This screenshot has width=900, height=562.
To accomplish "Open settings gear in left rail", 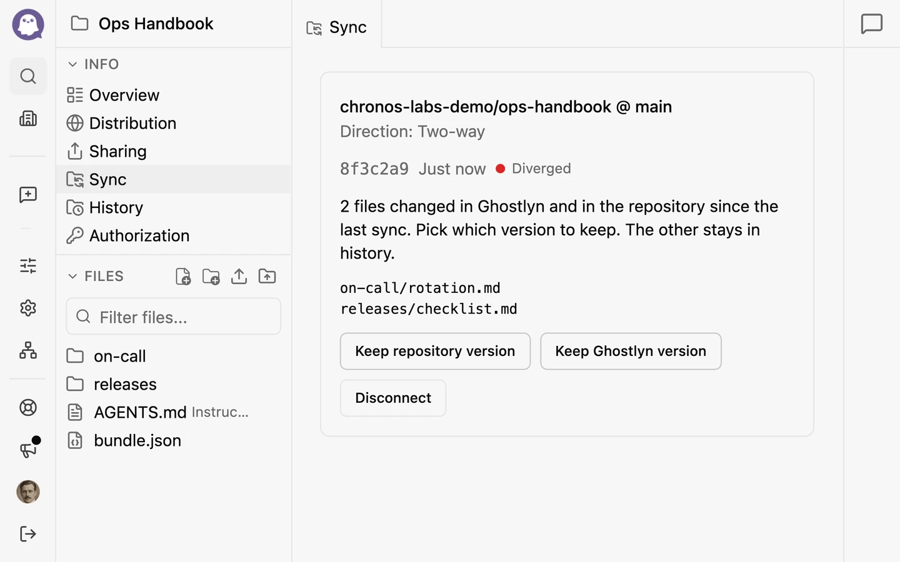I will tap(28, 308).
